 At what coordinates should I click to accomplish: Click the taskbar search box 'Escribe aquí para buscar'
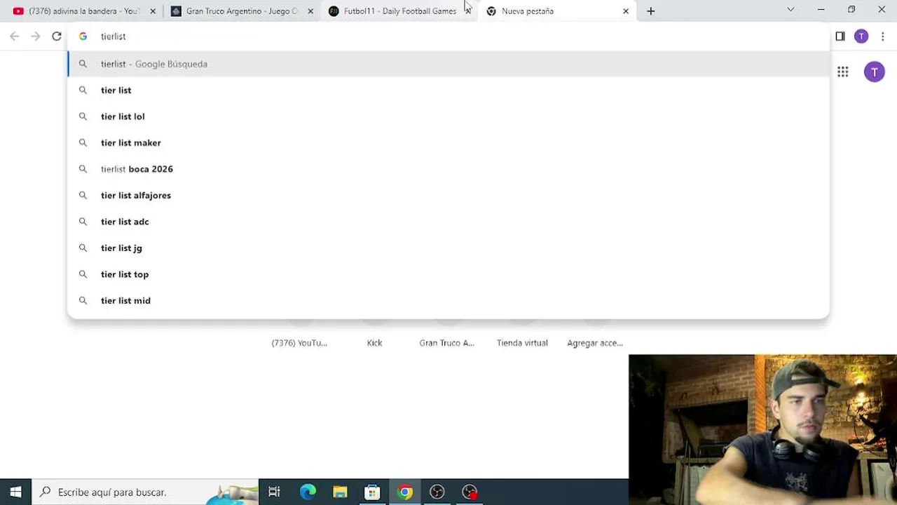[146, 492]
